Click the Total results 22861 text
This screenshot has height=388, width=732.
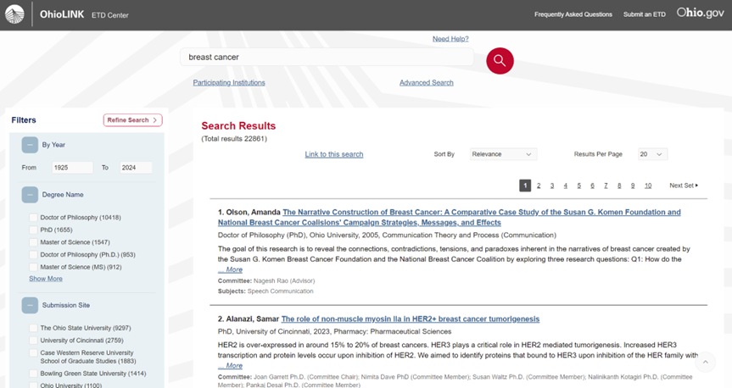coord(234,138)
